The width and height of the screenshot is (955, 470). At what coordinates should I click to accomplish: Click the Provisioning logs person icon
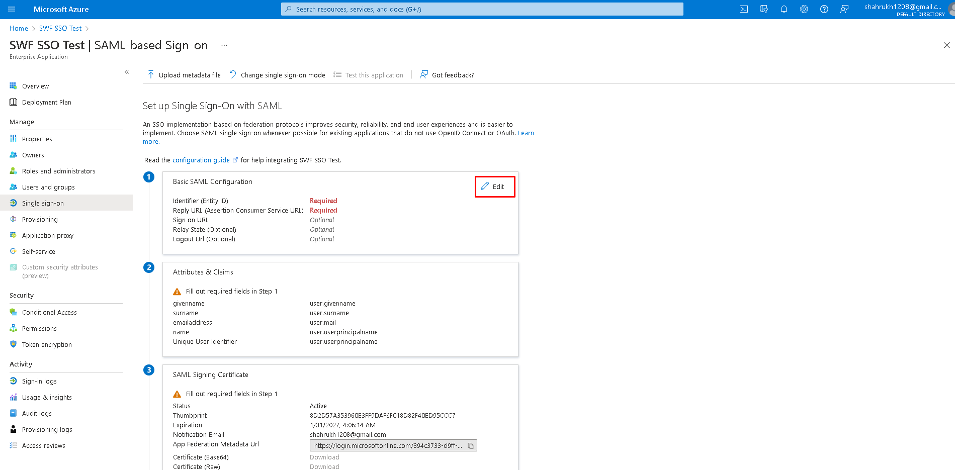click(x=13, y=429)
